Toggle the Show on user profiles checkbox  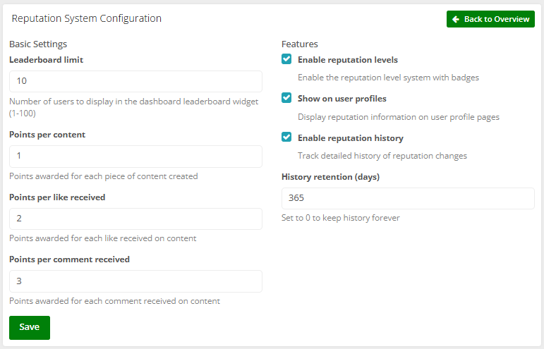(x=286, y=99)
